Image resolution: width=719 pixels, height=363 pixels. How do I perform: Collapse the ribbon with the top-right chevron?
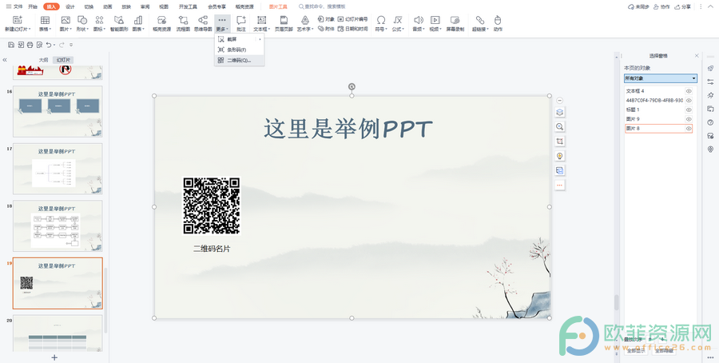[712, 7]
